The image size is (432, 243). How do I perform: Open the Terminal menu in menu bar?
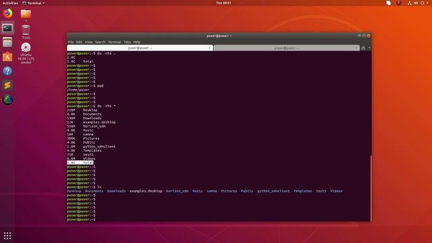coord(114,42)
